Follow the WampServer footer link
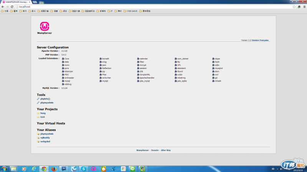 tap(142, 150)
